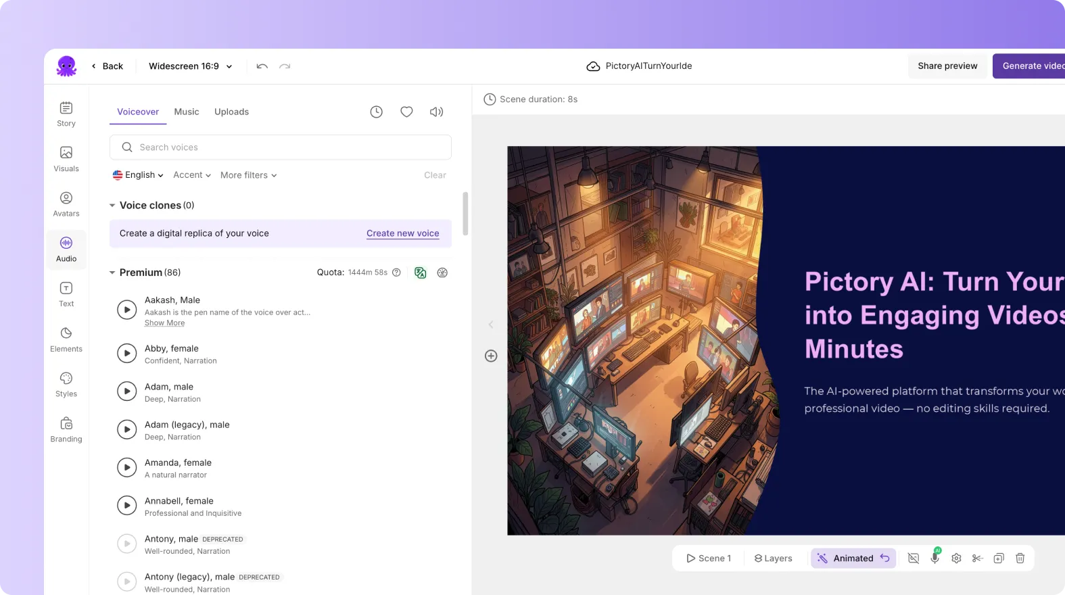Play the Annabell, female voice sample
Image resolution: width=1065 pixels, height=595 pixels.
coord(127,505)
